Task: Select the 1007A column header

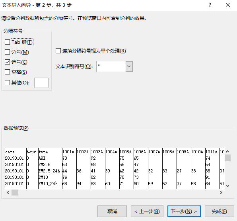Action: (154, 152)
